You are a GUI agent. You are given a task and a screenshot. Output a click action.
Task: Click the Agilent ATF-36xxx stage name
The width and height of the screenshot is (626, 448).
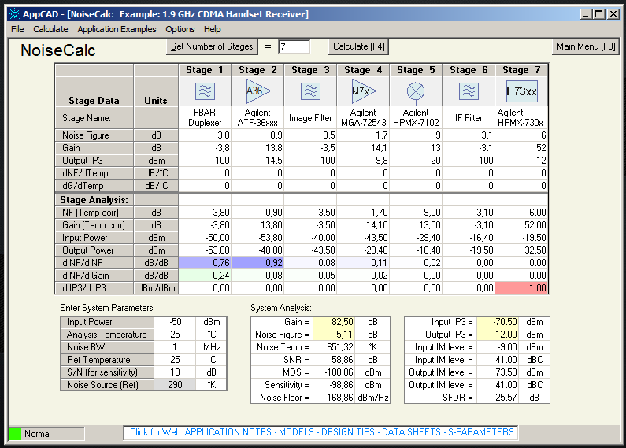point(257,118)
